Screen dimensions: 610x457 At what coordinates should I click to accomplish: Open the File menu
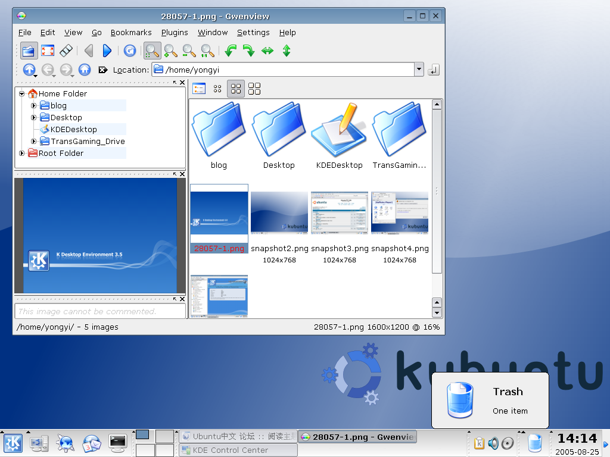[24, 33]
